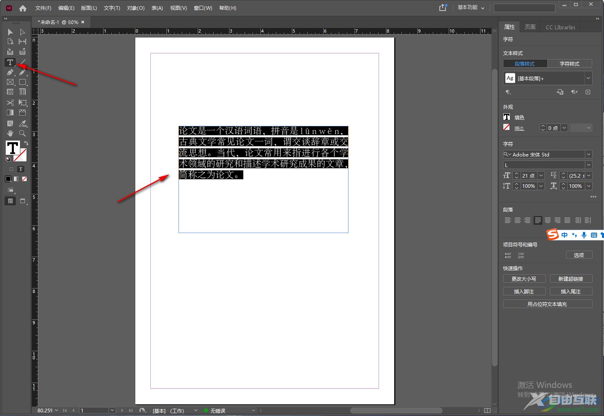Viewport: 604px width, 416px height.
Task: Open the share document icon
Action: click(443, 8)
